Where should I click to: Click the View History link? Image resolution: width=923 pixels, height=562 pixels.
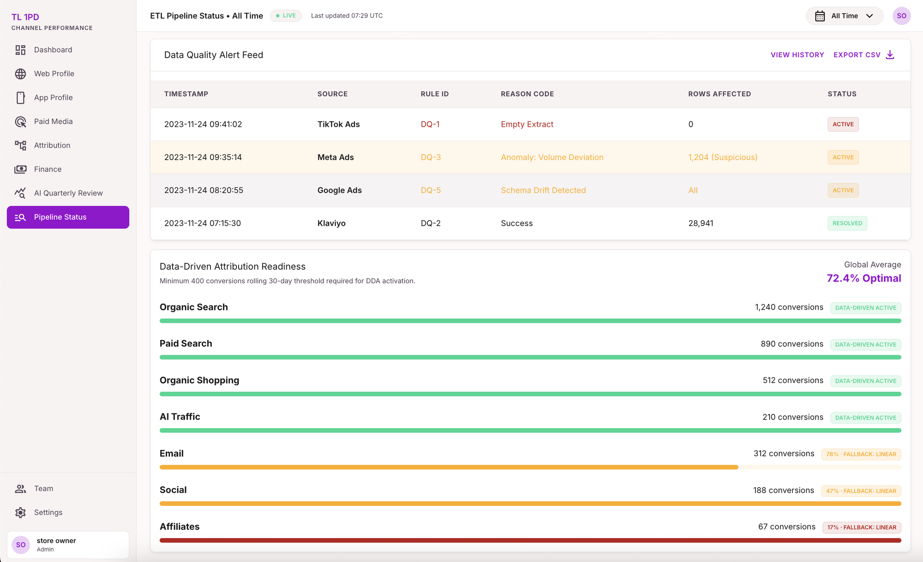(x=797, y=55)
